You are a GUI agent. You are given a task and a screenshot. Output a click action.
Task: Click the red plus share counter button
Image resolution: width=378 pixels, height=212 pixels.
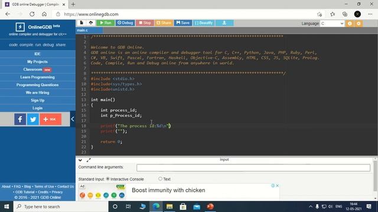(x=51, y=119)
